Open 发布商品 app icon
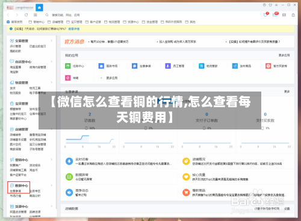The width and height of the screenshot is (301, 221). point(235,66)
